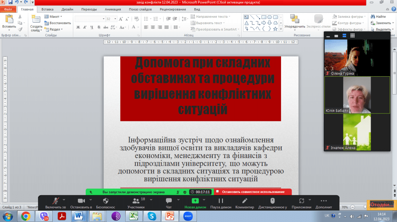Click the Найти button in ribbon
The image size is (397, 222).
378,17
